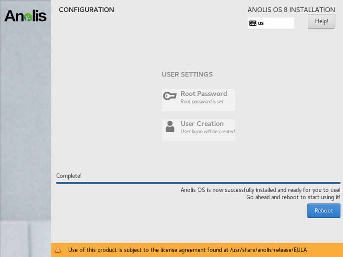Click the Anolis logo
Screen dimensions: 343x257
[25, 16]
